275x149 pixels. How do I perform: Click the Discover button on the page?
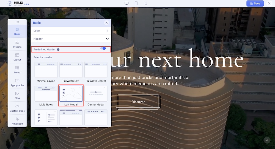(138, 102)
